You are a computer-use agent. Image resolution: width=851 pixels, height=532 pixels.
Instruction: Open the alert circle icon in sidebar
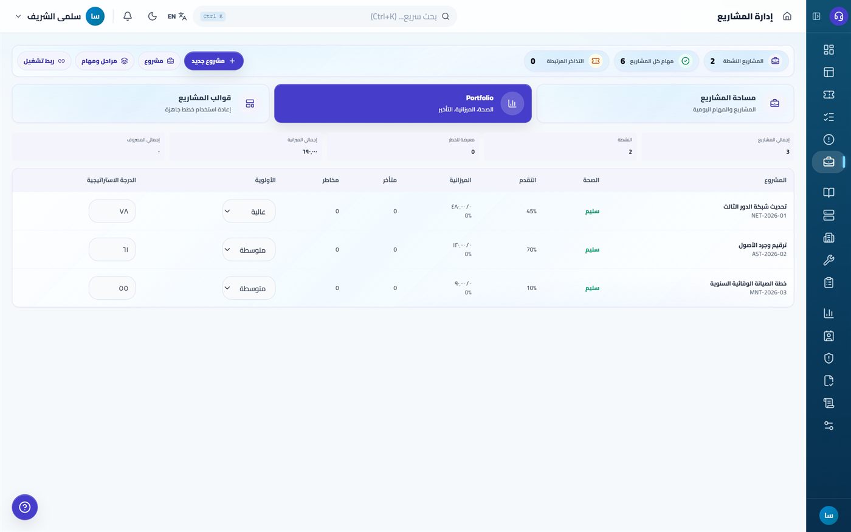point(829,140)
